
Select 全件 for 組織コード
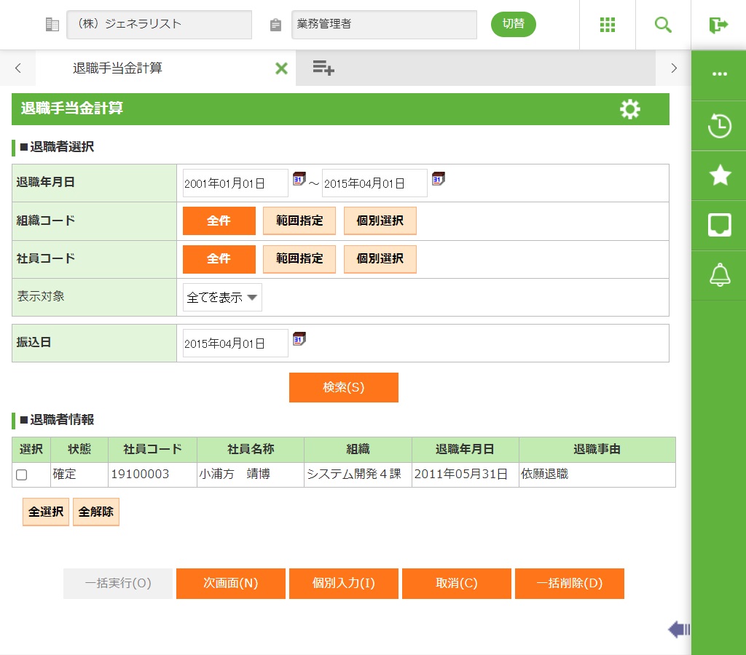pos(219,221)
